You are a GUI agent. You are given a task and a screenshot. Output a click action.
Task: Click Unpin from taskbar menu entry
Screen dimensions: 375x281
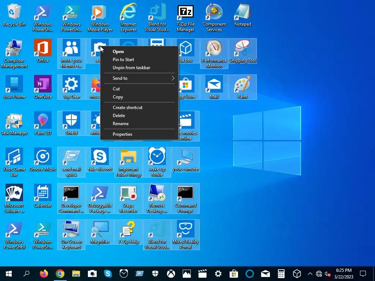(140, 68)
